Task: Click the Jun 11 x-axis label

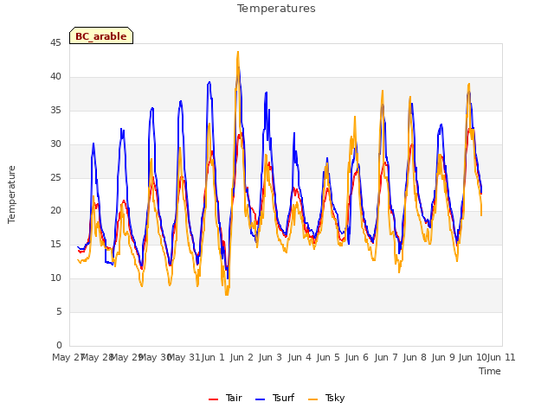Action: point(501,357)
